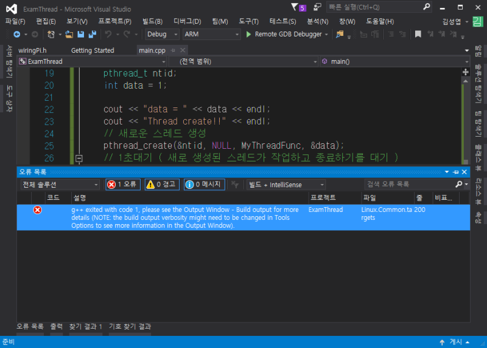The image size is (487, 348).
Task: Click the quick launch search magnifier
Action: coord(427,7)
